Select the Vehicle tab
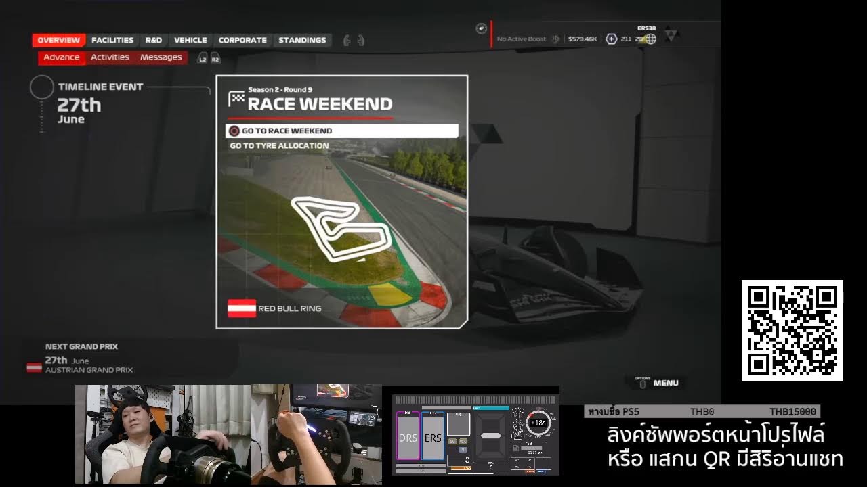The height and width of the screenshot is (487, 867). (190, 41)
